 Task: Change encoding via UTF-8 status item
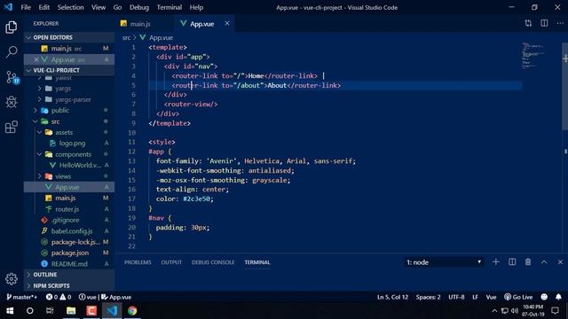pyautogui.click(x=456, y=297)
